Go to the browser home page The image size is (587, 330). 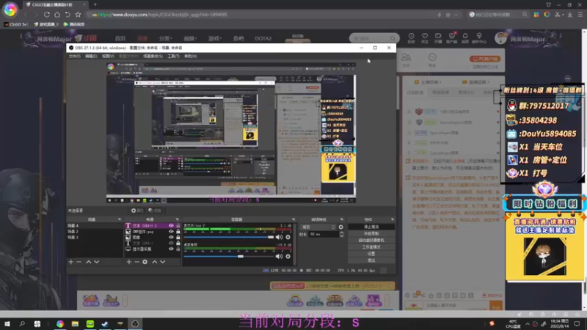tap(57, 15)
